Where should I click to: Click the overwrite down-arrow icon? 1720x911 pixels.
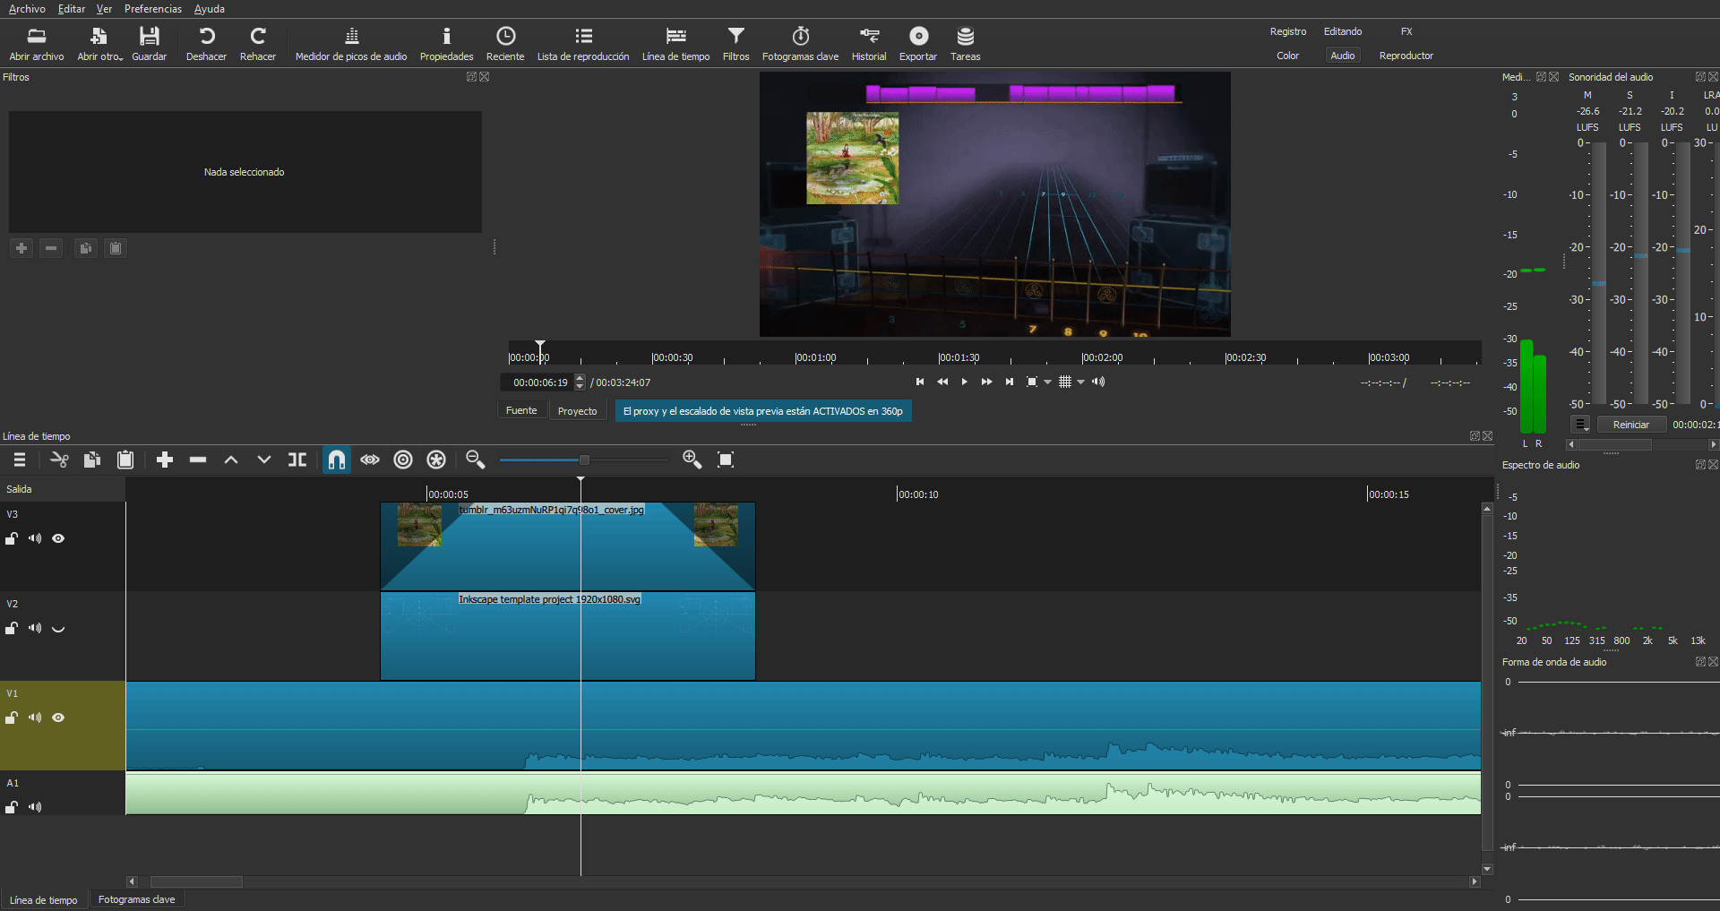click(x=264, y=460)
